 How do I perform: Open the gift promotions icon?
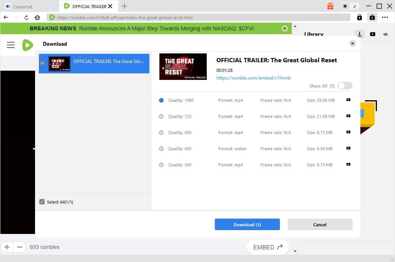click(330, 7)
